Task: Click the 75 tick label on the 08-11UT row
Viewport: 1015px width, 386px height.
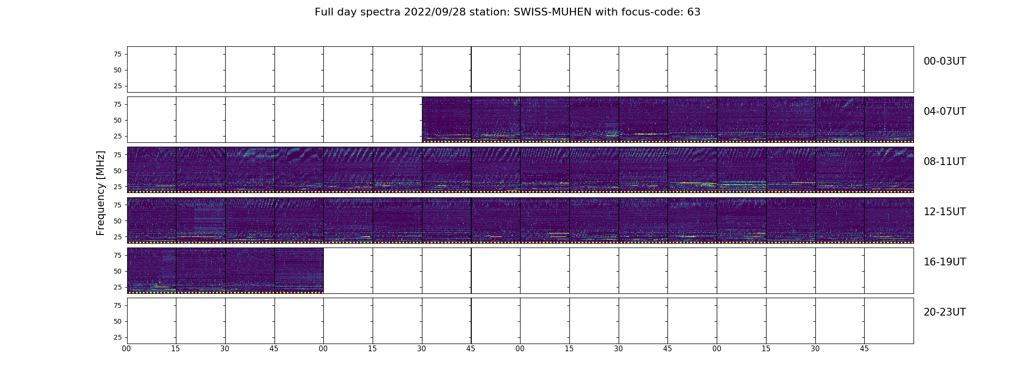Action: (x=117, y=155)
